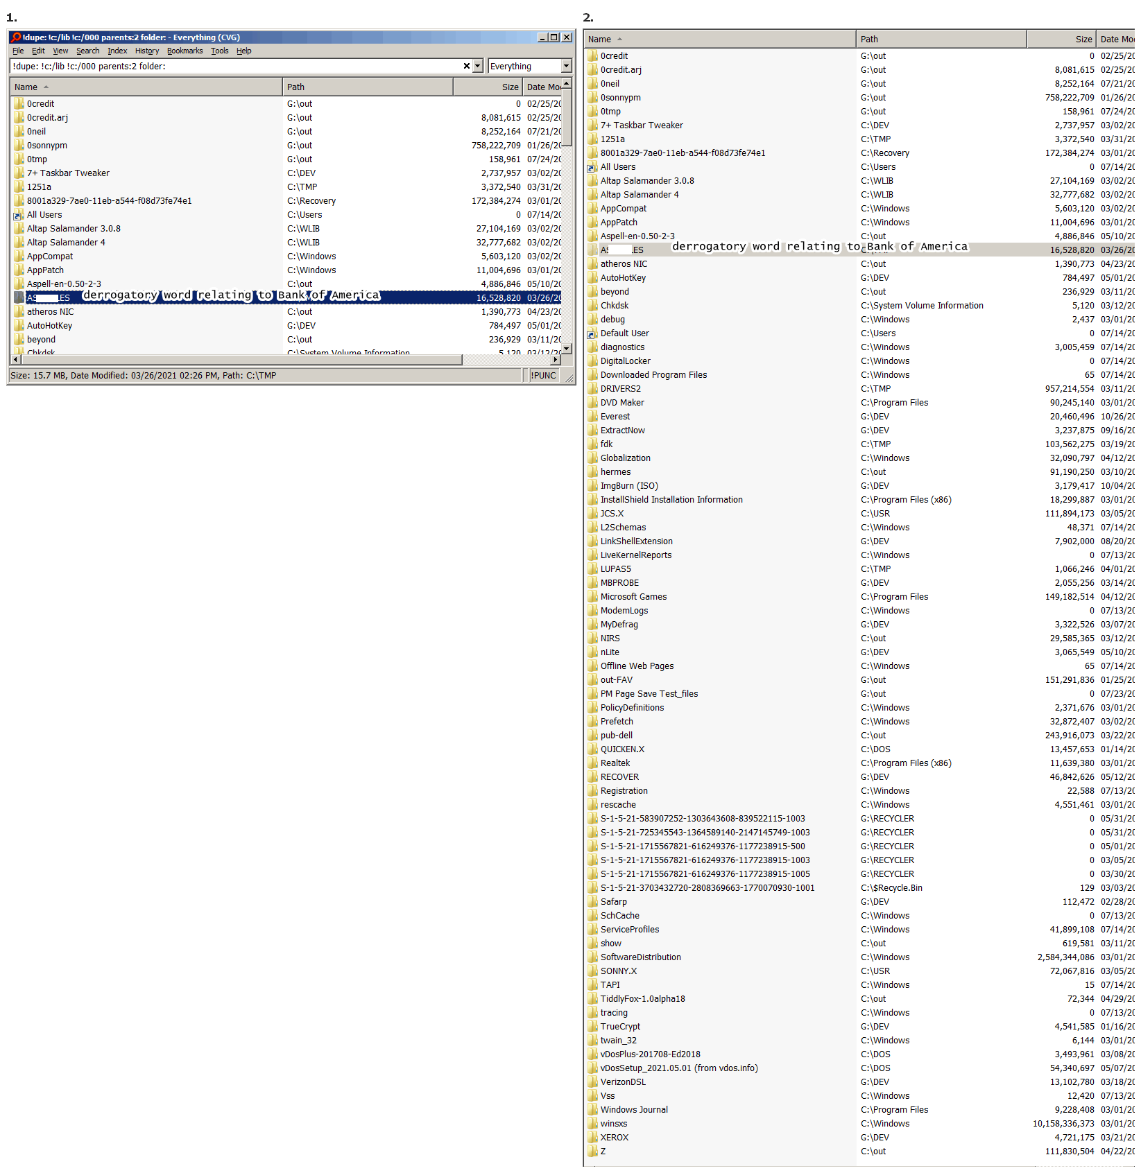The width and height of the screenshot is (1141, 1173).
Task: Select Everest folder icon in list 2
Action: click(x=592, y=416)
